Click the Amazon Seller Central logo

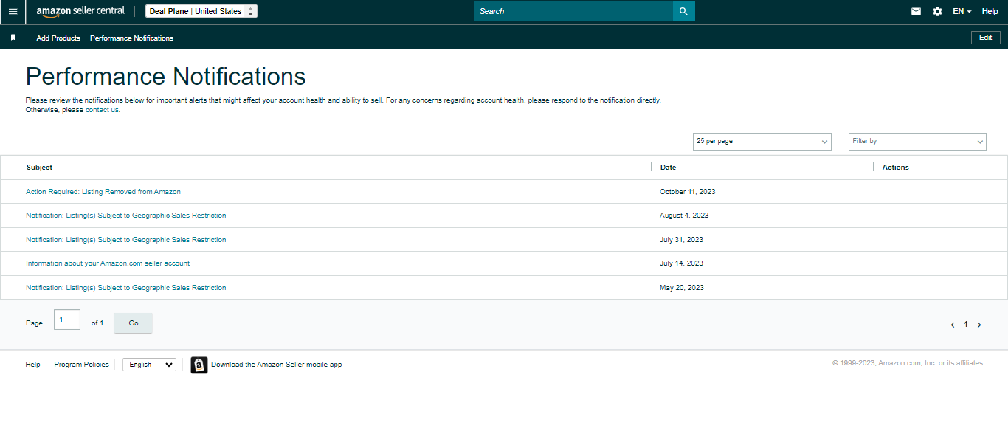(80, 12)
